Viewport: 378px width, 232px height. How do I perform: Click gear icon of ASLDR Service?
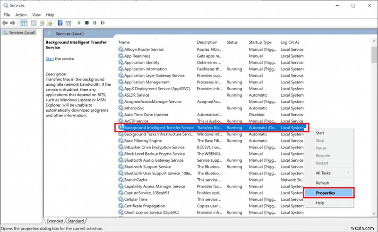pos(120,95)
